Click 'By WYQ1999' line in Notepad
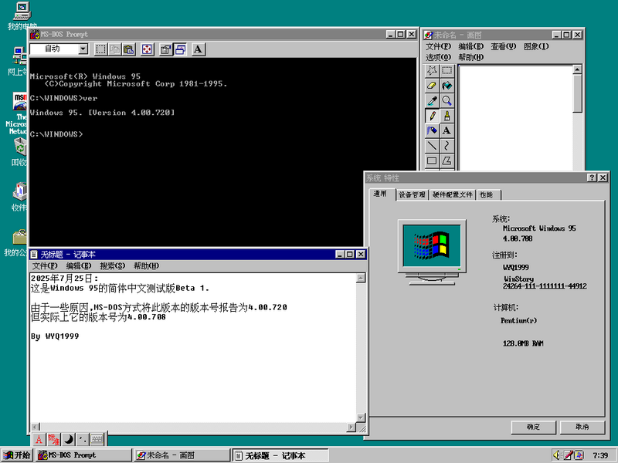This screenshot has height=463, width=618. [x=55, y=336]
